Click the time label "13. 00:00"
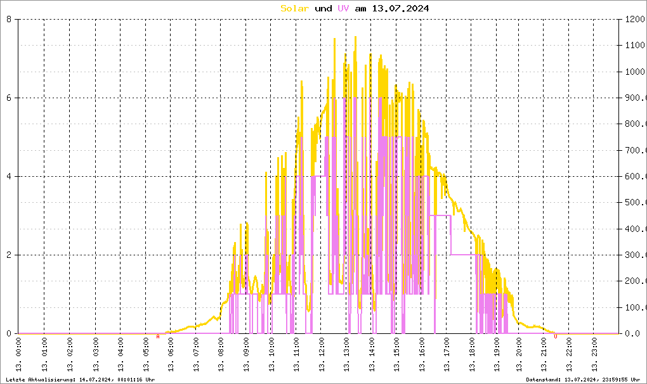The height and width of the screenshot is (384, 647). coord(19,354)
